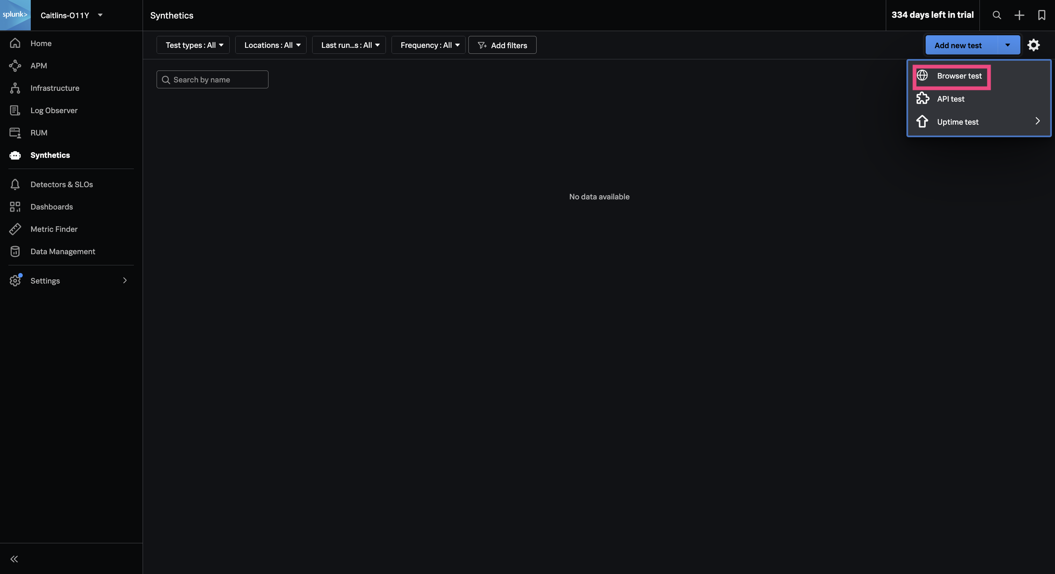This screenshot has width=1055, height=574.
Task: Open the Synthetics settings gear icon
Action: tap(1033, 45)
